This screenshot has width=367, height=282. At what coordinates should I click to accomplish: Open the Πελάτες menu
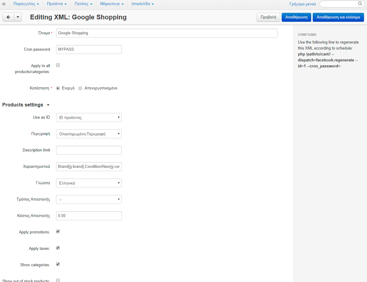[83, 4]
